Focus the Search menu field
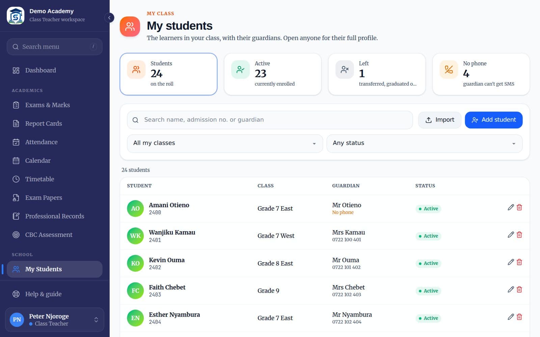 point(55,47)
